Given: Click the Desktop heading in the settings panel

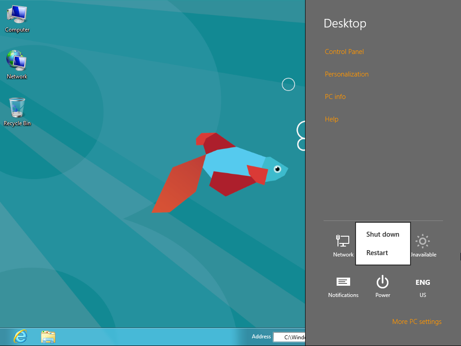Looking at the screenshot, I should click(345, 23).
